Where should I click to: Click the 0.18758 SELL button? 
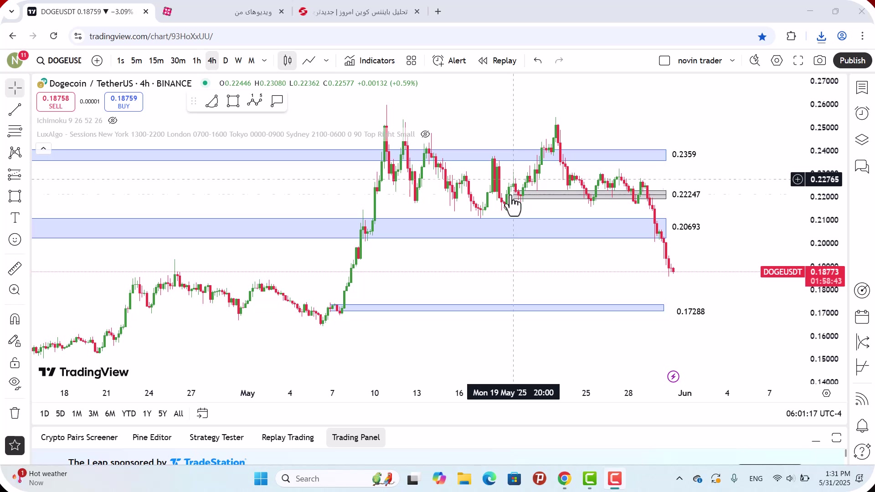point(56,102)
